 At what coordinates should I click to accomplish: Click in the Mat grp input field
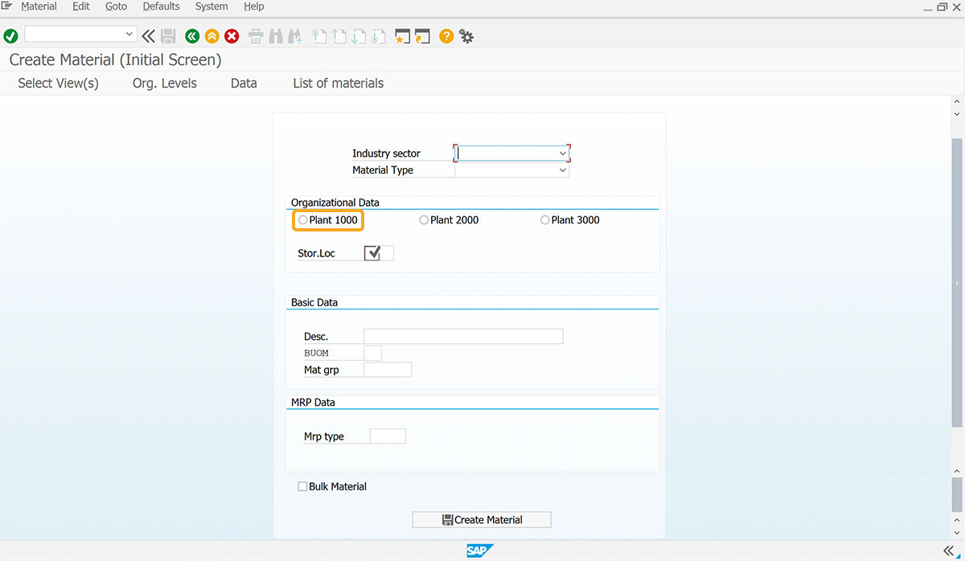pyautogui.click(x=388, y=370)
